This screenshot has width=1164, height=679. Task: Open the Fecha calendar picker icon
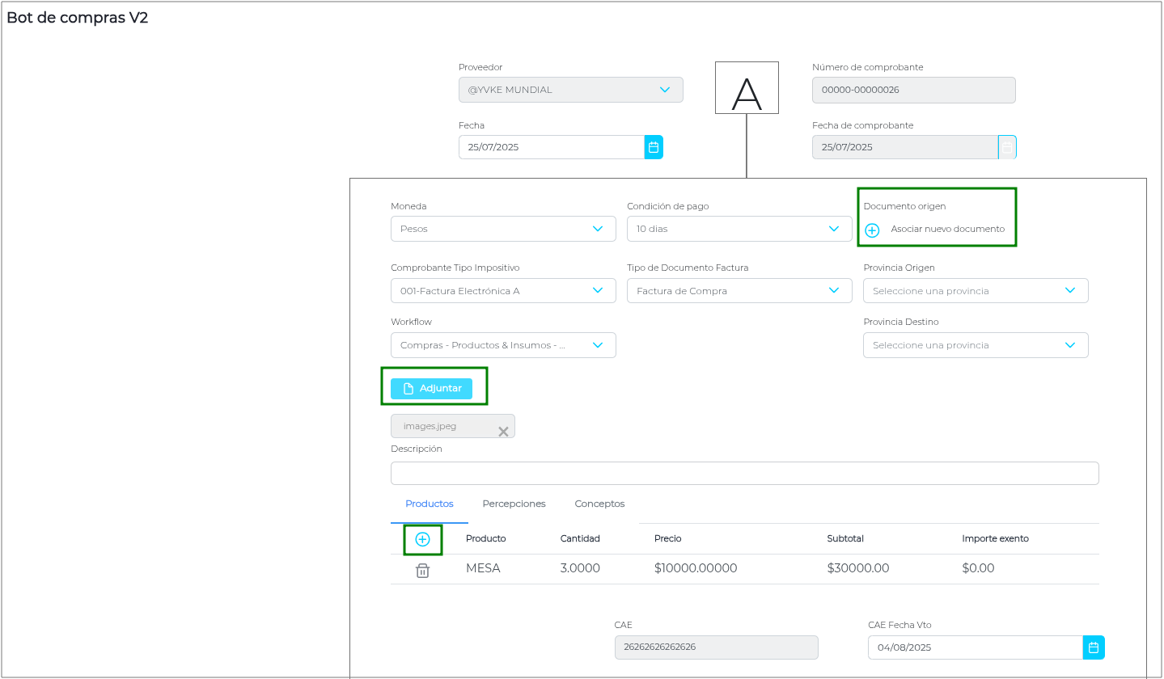coord(654,147)
